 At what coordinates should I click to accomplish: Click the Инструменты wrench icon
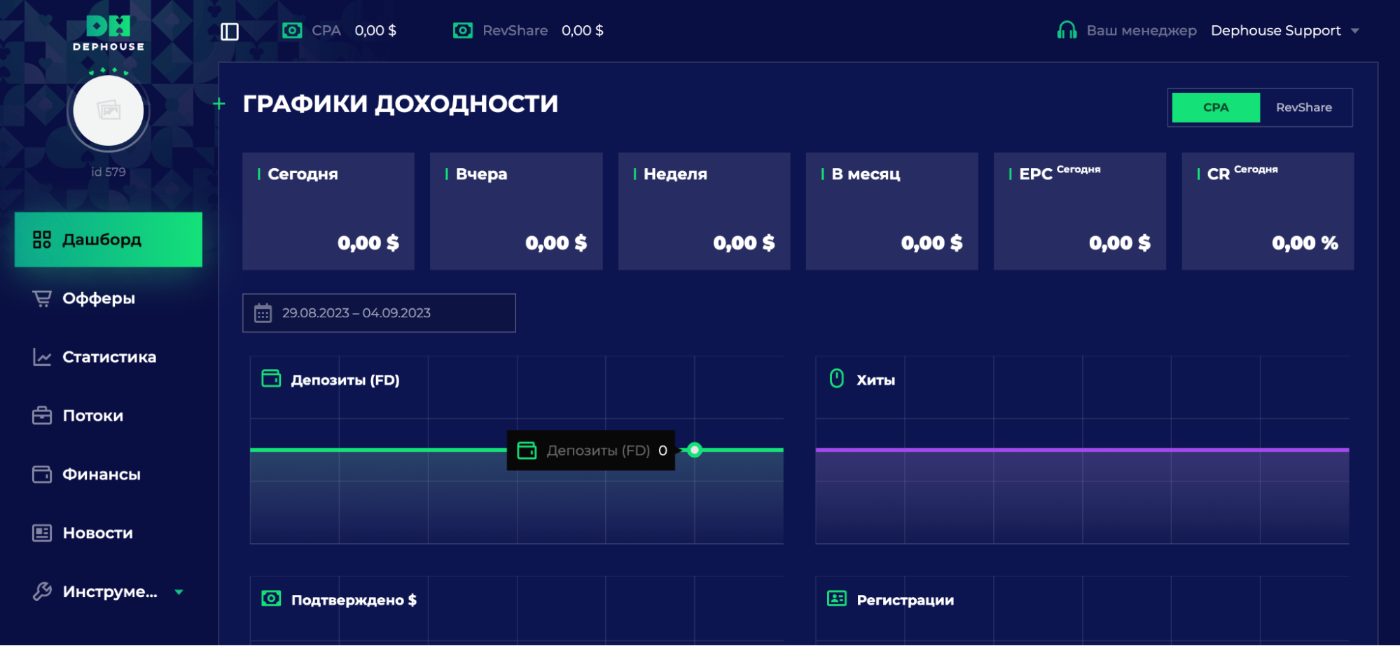tap(42, 592)
